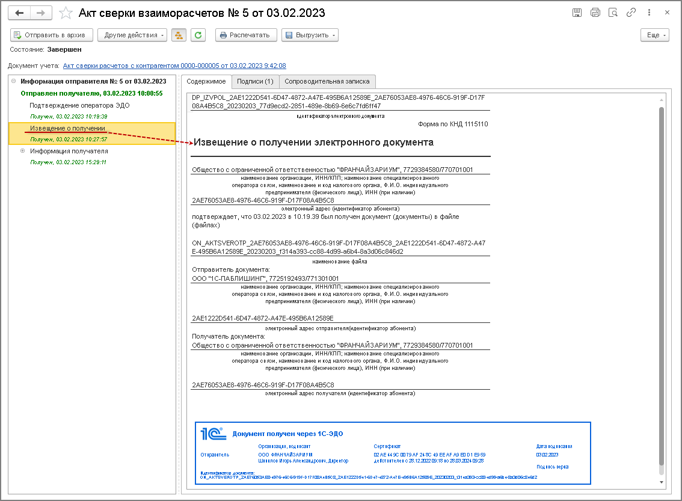
Task: Switch to the Подписи (1) tab
Action: point(256,81)
